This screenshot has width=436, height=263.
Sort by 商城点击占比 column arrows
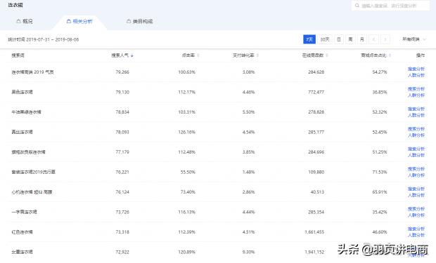coord(390,55)
